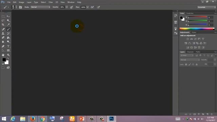Open Firefox from the taskbar
This screenshot has width=217, height=122.
click(33, 119)
